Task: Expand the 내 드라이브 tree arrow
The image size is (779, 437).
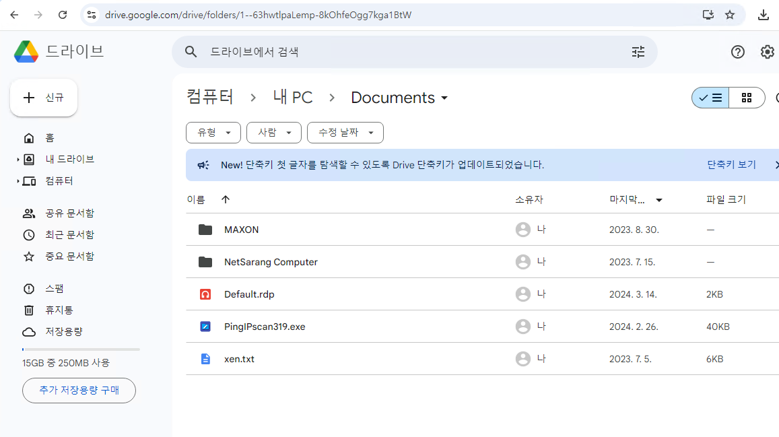Action: tap(18, 160)
